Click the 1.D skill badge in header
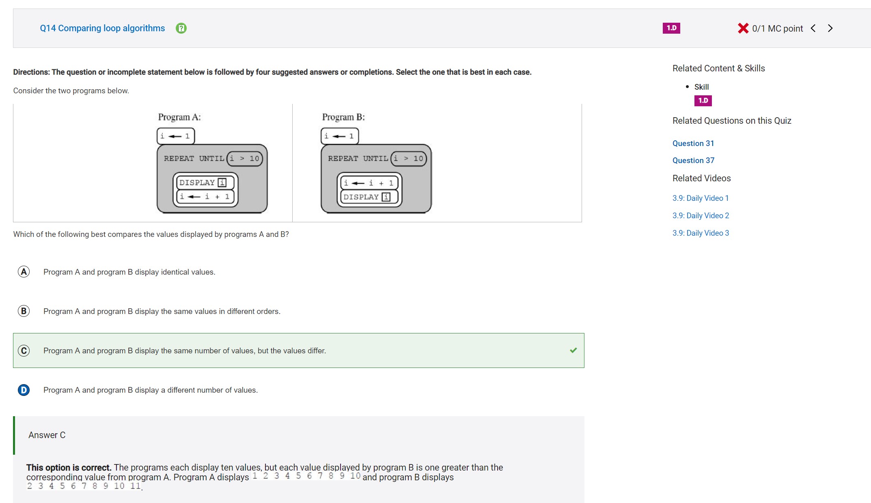 tap(671, 28)
